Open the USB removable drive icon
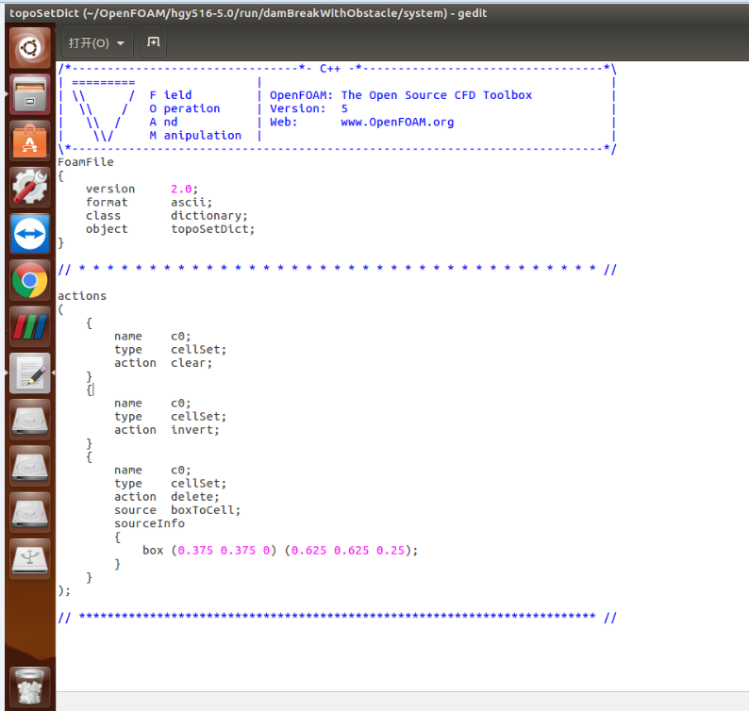This screenshot has width=749, height=711. coord(29,558)
